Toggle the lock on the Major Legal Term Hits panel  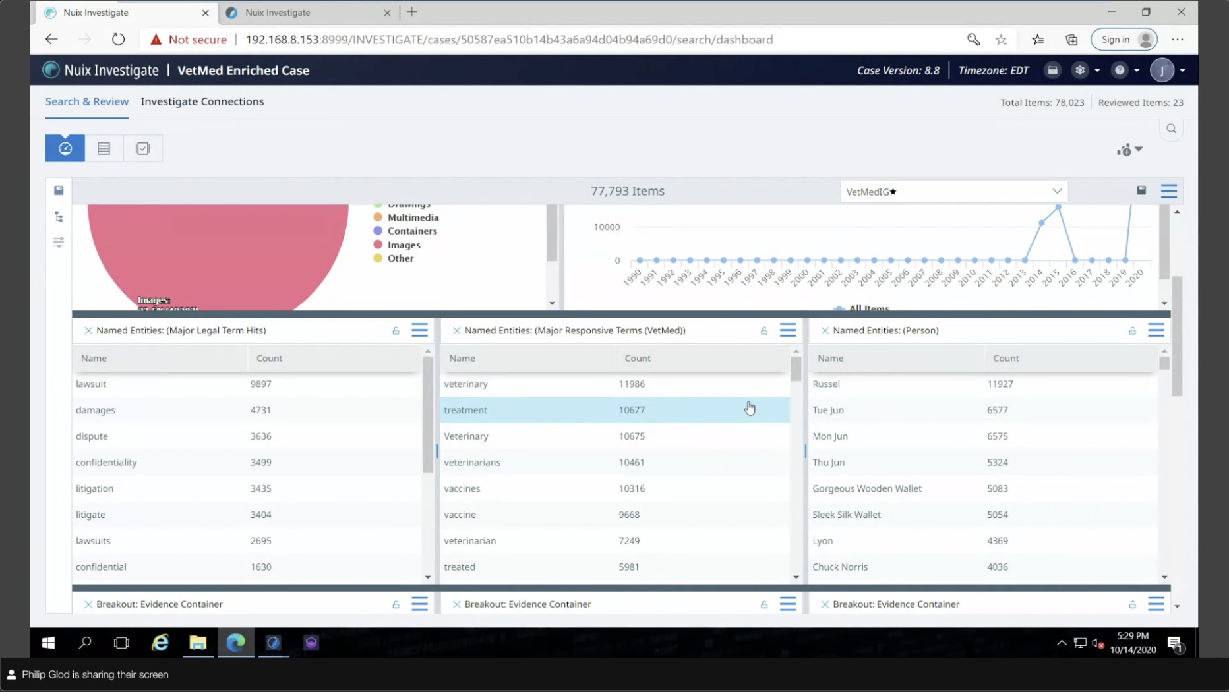pyautogui.click(x=395, y=331)
